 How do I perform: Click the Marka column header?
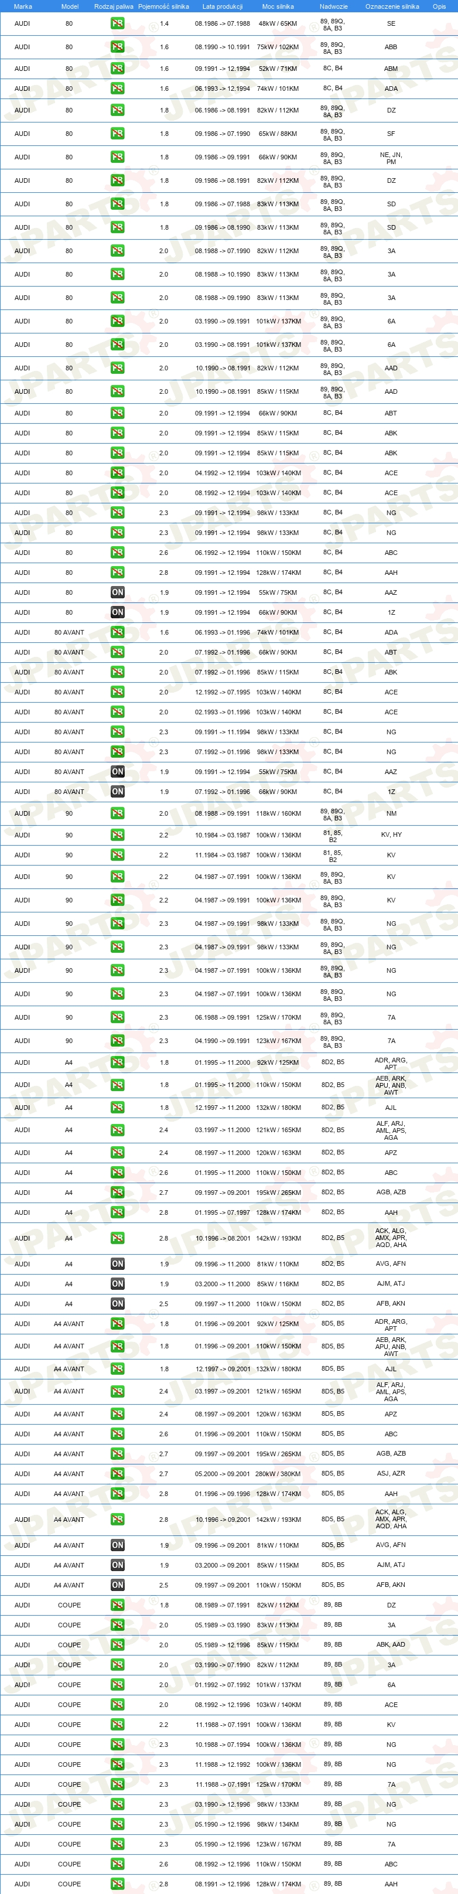(23, 6)
